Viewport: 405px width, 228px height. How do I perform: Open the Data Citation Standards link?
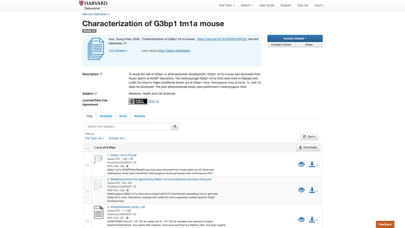coord(174,51)
